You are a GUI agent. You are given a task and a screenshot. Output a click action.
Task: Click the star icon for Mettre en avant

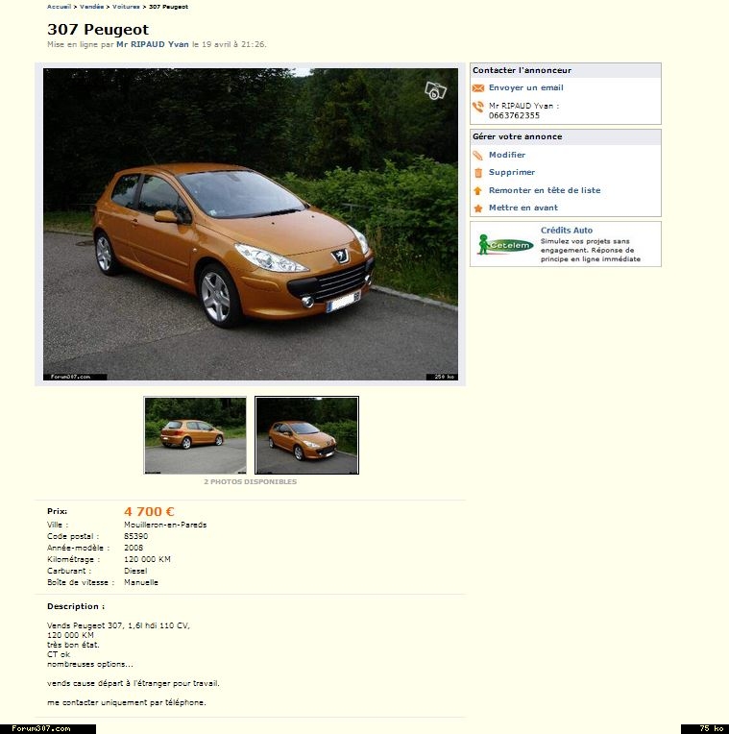477,208
